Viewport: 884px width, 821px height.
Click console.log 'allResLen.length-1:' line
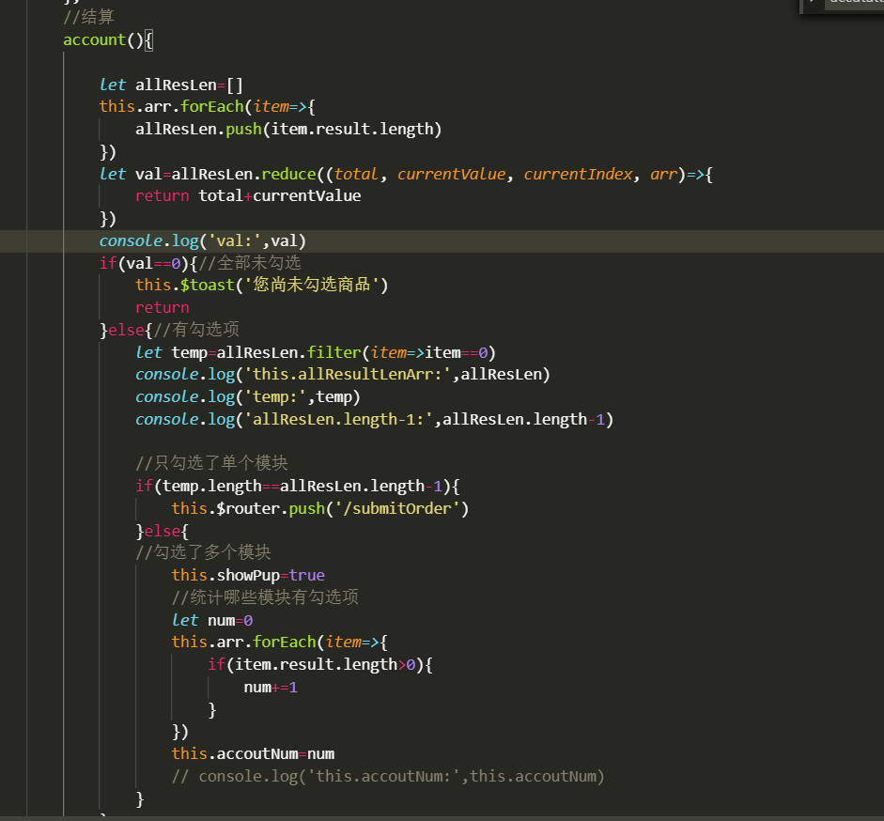tap(374, 420)
